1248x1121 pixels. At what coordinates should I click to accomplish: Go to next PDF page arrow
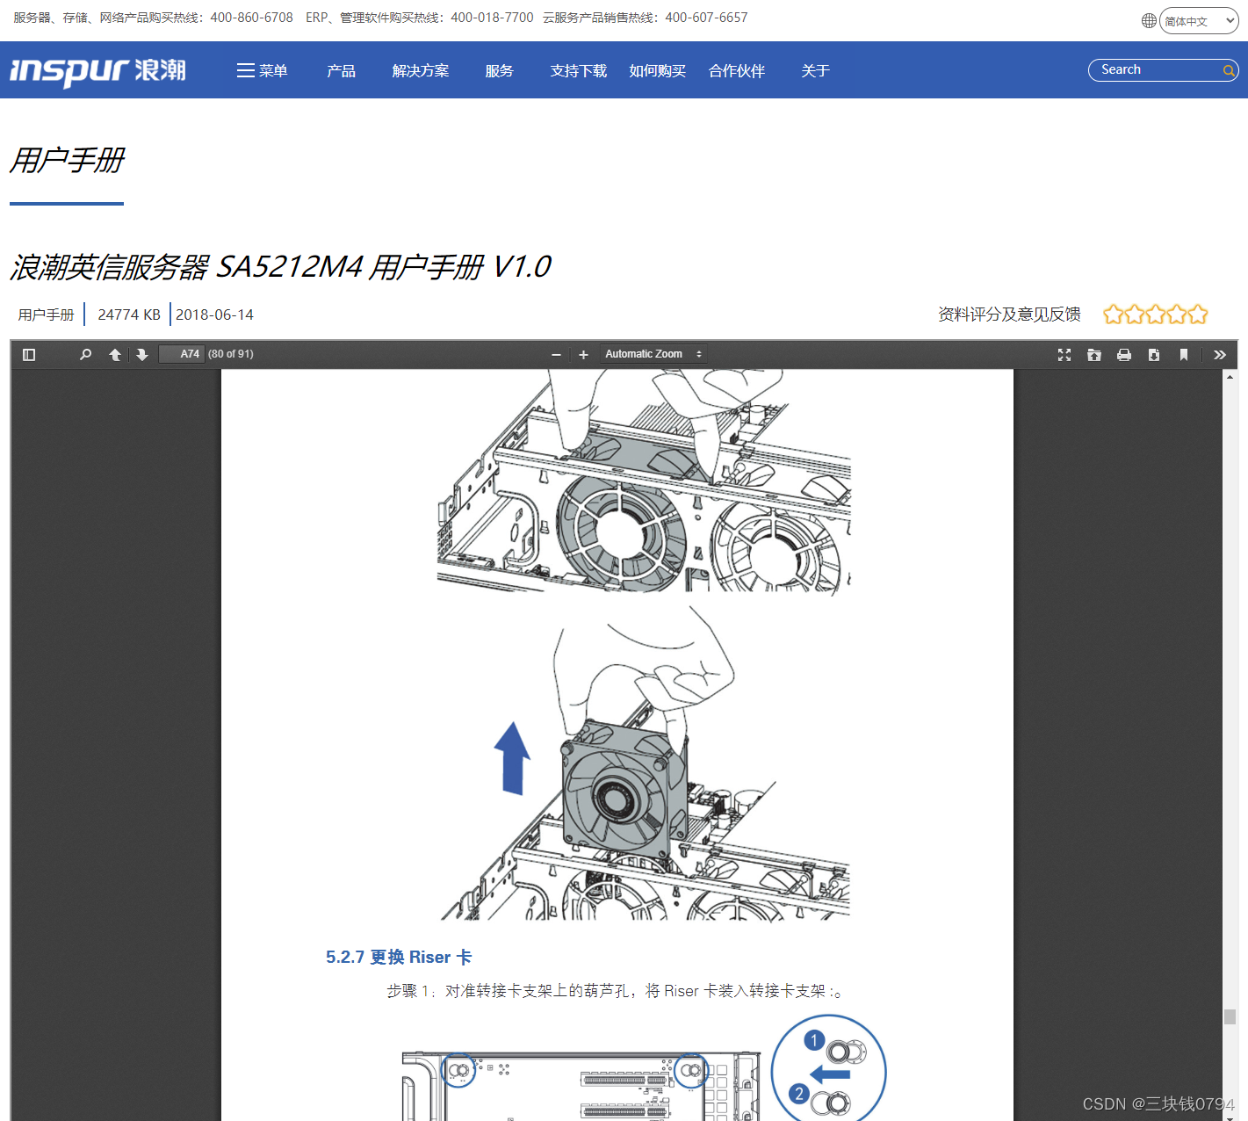tap(142, 355)
